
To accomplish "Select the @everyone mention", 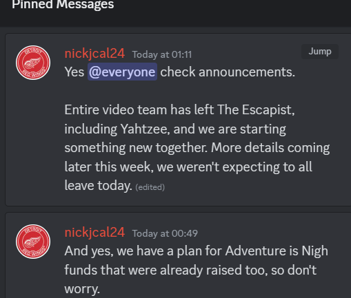I will point(122,72).
